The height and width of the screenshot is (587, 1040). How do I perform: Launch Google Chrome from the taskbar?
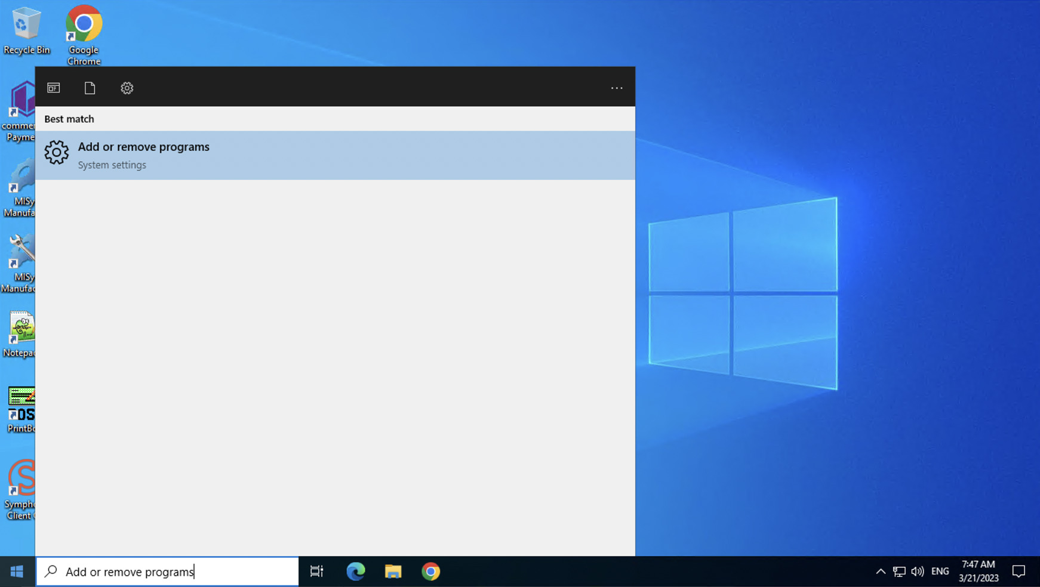[x=430, y=571]
